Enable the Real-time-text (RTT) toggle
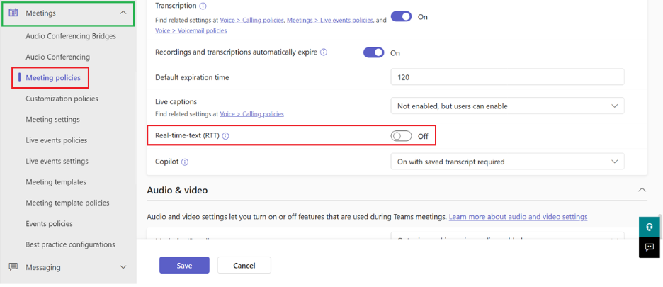This screenshot has height=287, width=663. (x=401, y=136)
